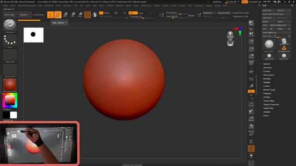The height and width of the screenshot is (166, 296).
Task: Click the L.Sym local symmetry icon
Action: 251,79
